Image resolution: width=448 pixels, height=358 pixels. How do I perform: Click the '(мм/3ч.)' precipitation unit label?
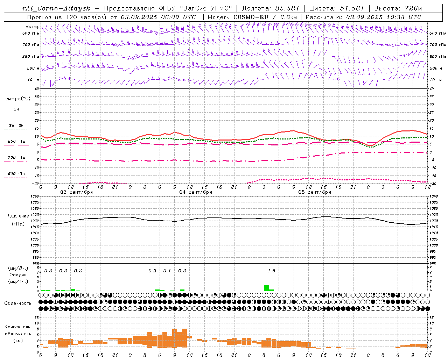coord(18,268)
